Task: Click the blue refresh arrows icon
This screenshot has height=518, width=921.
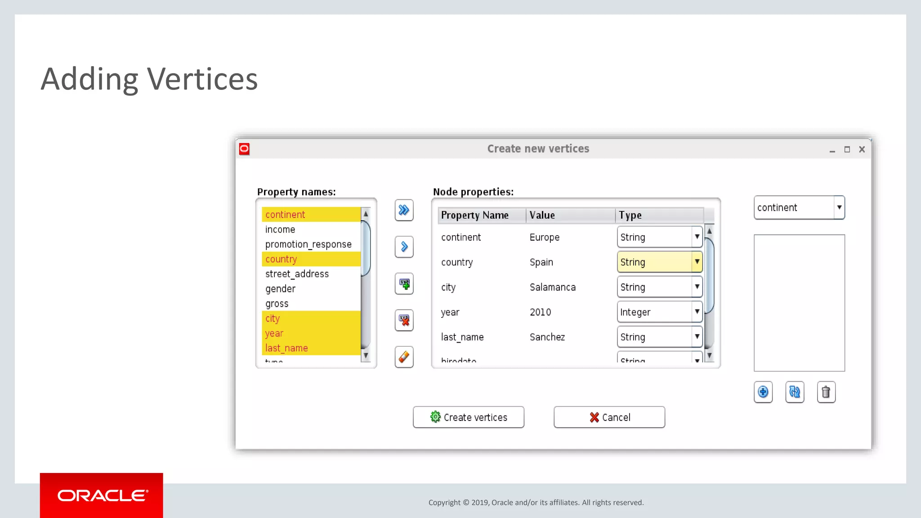Action: pos(795,392)
